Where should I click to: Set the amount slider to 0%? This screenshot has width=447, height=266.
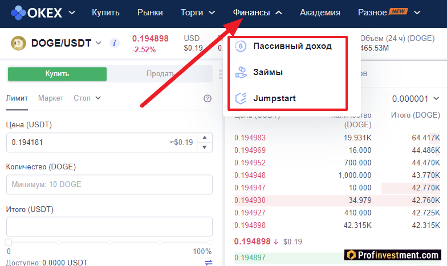8,242
